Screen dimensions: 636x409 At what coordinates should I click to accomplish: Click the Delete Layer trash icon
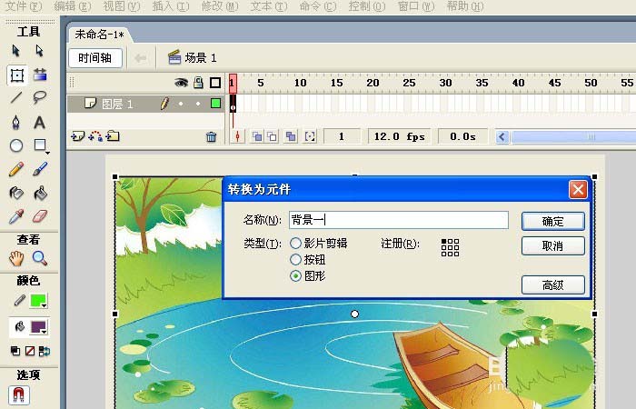pos(211,136)
